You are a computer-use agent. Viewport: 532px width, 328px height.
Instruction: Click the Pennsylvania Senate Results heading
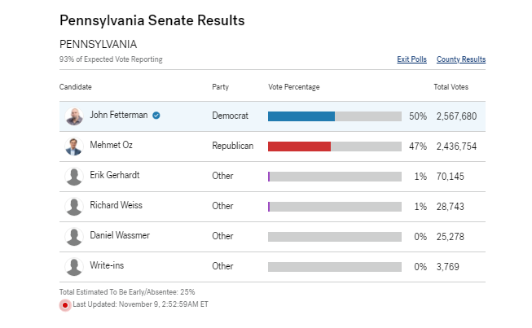click(x=152, y=19)
